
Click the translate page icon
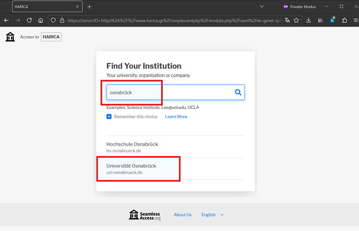coord(287,20)
